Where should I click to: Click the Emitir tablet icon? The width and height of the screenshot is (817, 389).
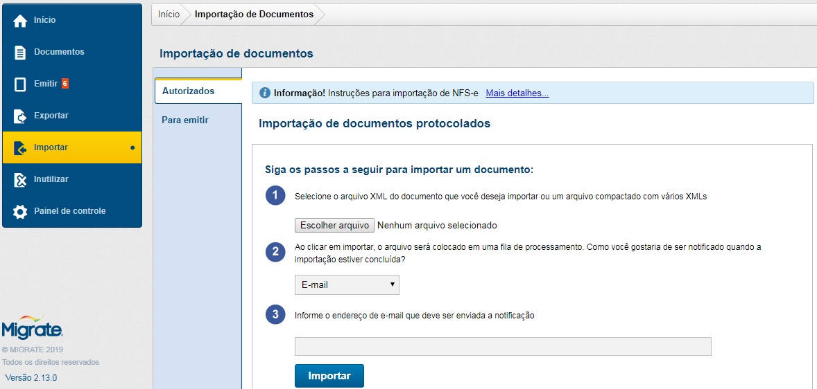pyautogui.click(x=20, y=84)
